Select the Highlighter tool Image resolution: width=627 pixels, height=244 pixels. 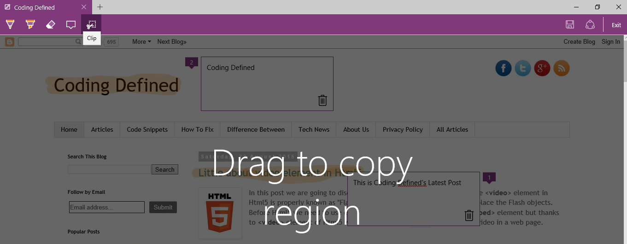30,24
